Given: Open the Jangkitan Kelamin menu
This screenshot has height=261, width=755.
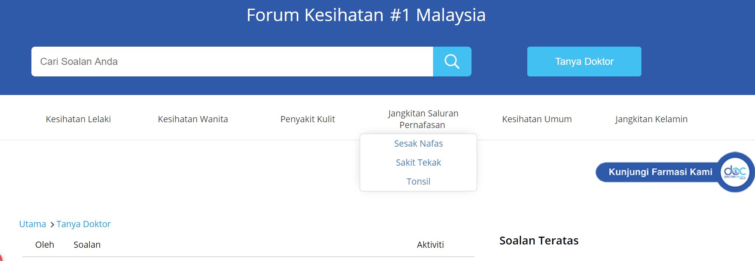Looking at the screenshot, I should click(x=651, y=119).
